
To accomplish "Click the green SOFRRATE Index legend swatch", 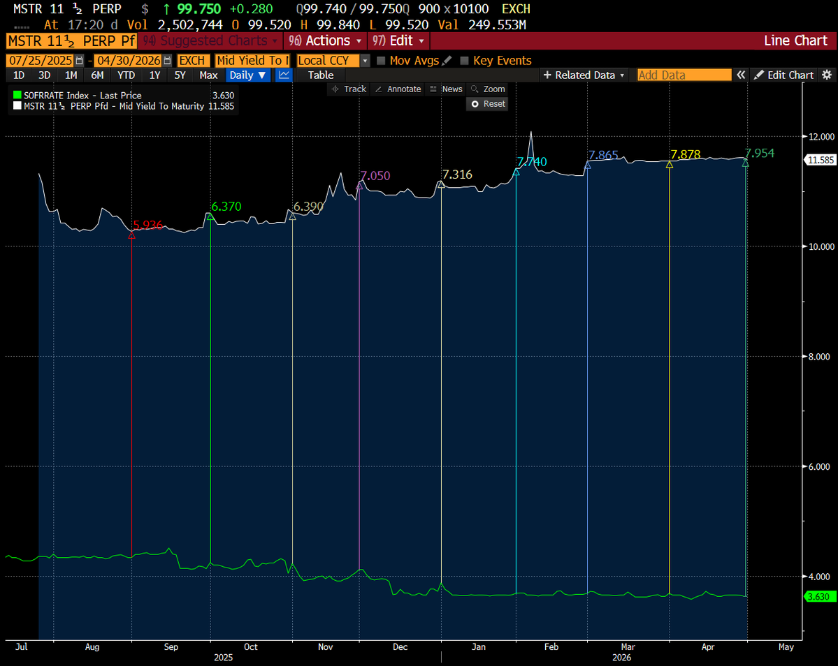I will coord(17,95).
